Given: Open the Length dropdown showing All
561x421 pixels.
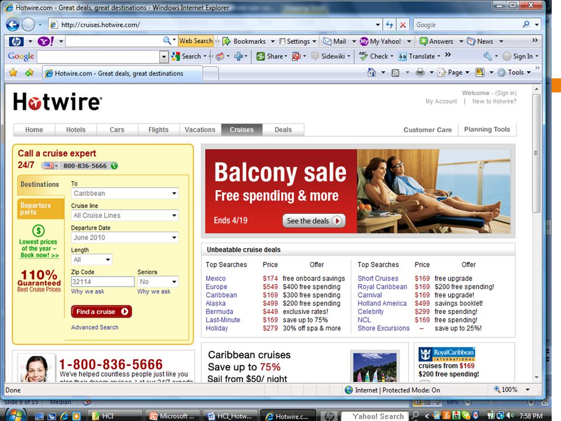Looking at the screenshot, I should coord(92,260).
